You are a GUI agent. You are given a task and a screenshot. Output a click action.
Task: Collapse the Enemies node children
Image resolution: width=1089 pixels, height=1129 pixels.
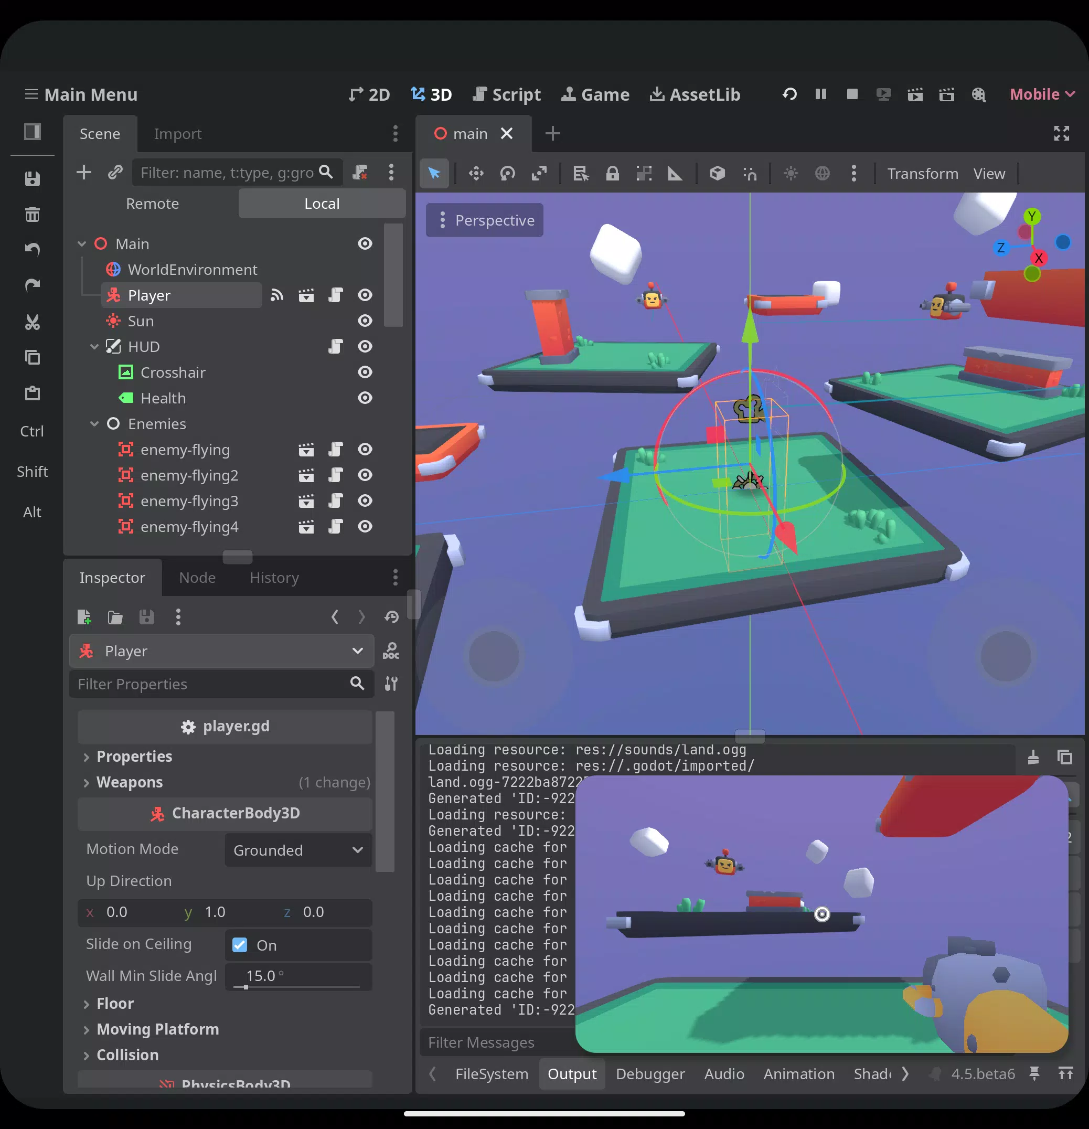pos(94,424)
